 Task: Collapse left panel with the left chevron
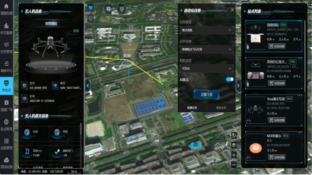click(88, 86)
